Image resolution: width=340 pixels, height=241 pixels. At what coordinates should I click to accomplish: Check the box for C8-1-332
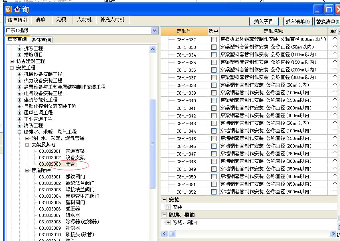214,39
